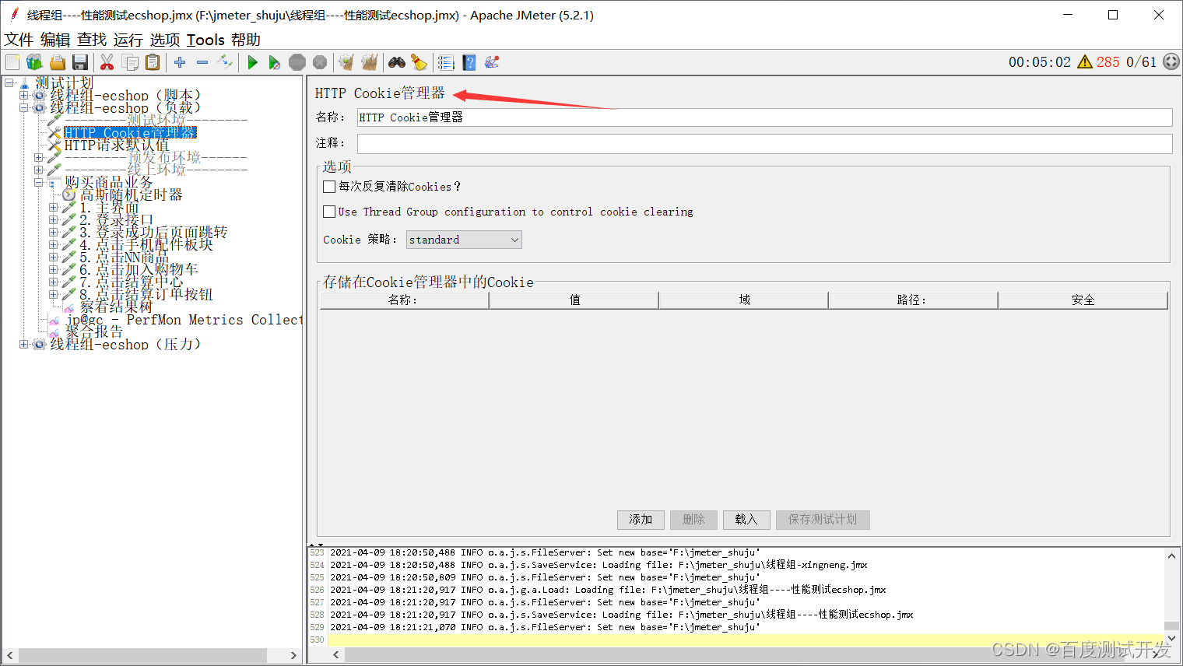This screenshot has height=666, width=1183.
Task: Click the remote engines status icon
Action: (1171, 62)
